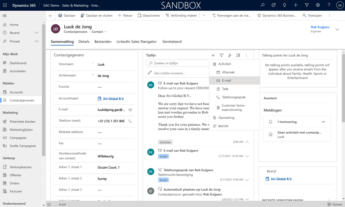Image resolution: width=345 pixels, height=207 pixels.
Task: Click Toewijzen in command bar
Action: coord(312,15)
